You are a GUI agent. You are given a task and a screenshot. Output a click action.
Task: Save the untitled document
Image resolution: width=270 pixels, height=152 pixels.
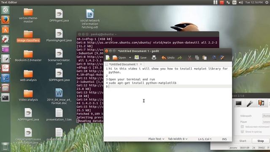pyautogui.click(x=140, y=57)
